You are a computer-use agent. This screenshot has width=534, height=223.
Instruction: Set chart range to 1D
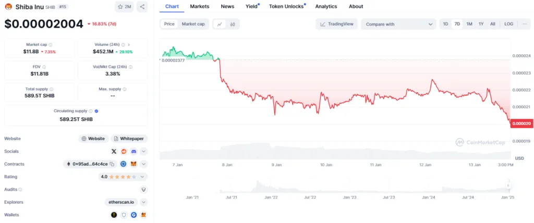click(x=445, y=24)
